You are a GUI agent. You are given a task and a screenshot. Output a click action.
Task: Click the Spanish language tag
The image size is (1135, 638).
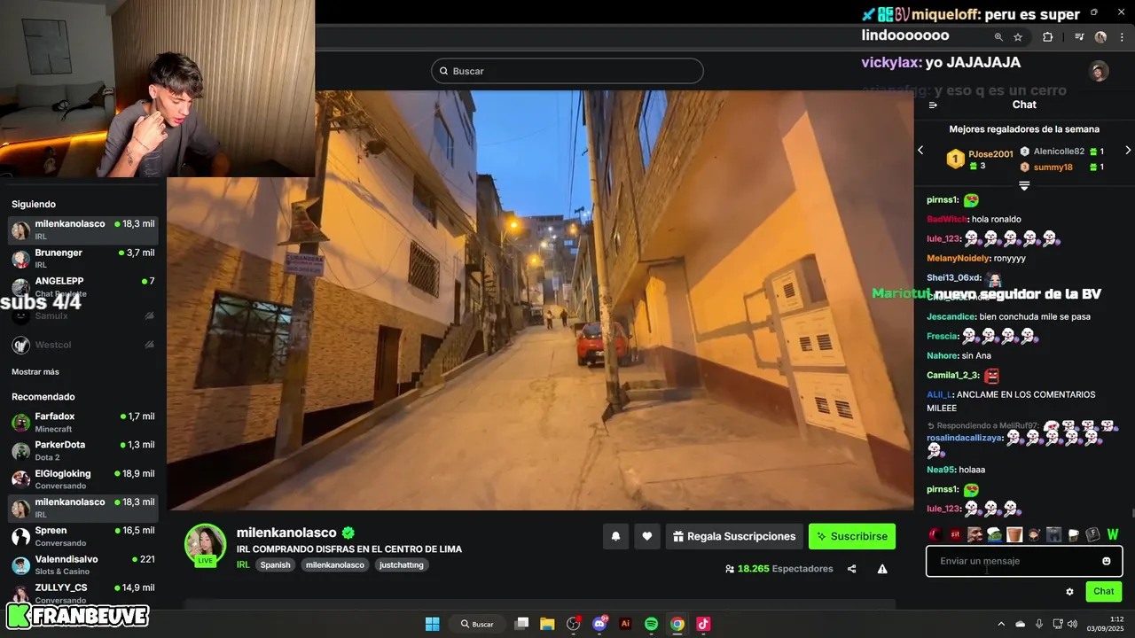(x=275, y=564)
